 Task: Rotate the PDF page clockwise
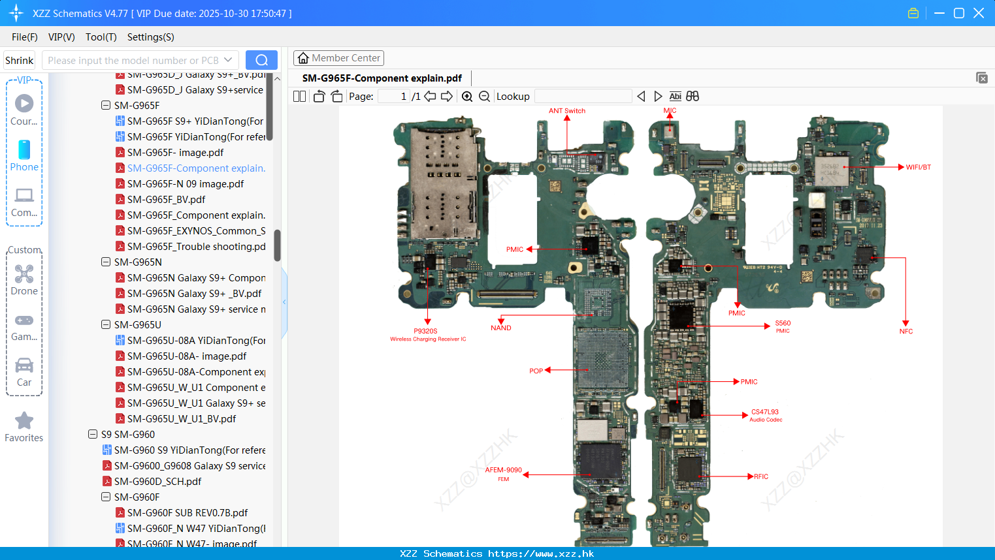(x=337, y=97)
